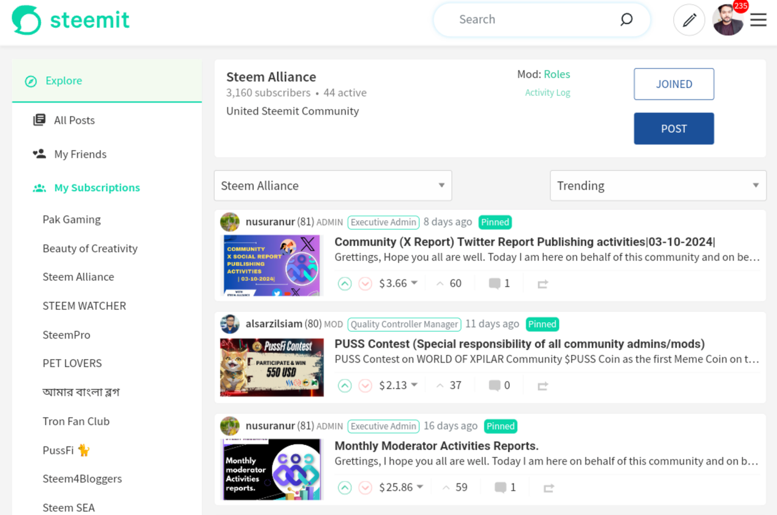
Task: Select My Subscriptions
Action: [x=97, y=188]
